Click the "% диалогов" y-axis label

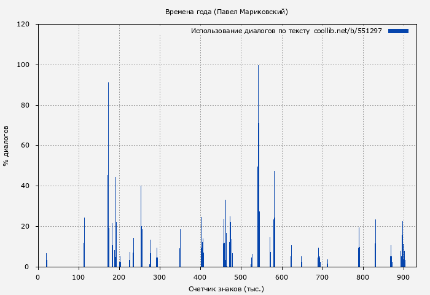[x=6, y=146]
